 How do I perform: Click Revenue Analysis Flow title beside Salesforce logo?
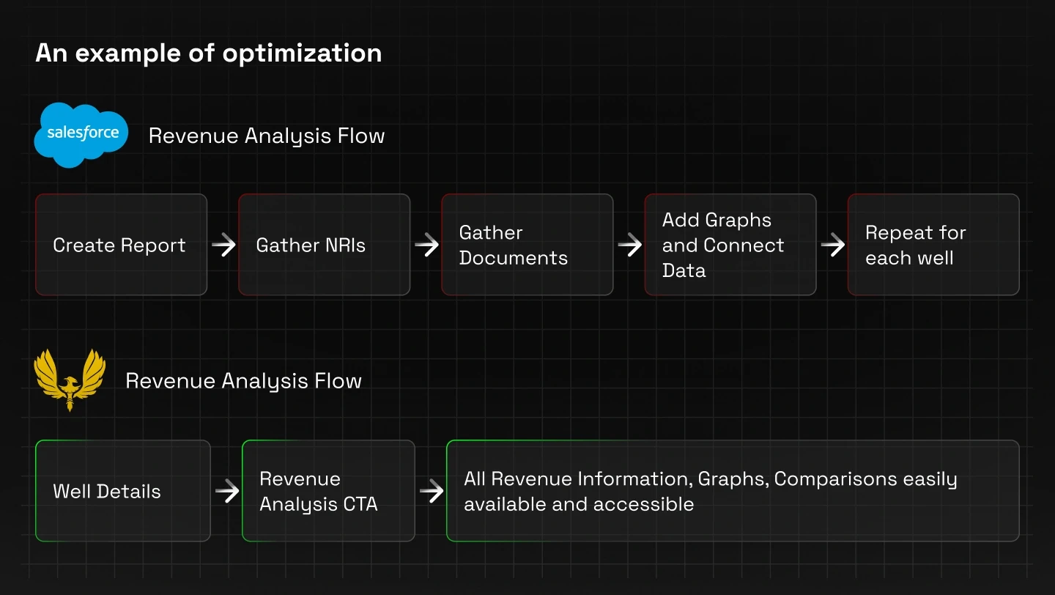267,136
